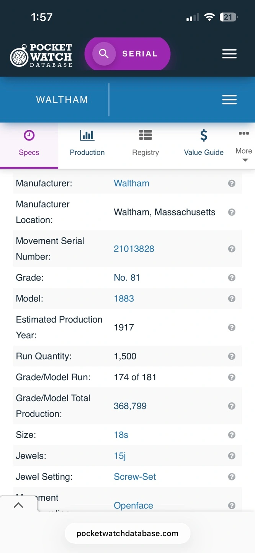Click help icon beside Jewels row
The height and width of the screenshot is (553, 255).
click(232, 456)
